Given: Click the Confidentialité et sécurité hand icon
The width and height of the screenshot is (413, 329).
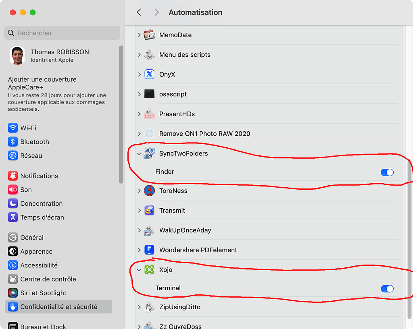Looking at the screenshot, I should [x=13, y=306].
